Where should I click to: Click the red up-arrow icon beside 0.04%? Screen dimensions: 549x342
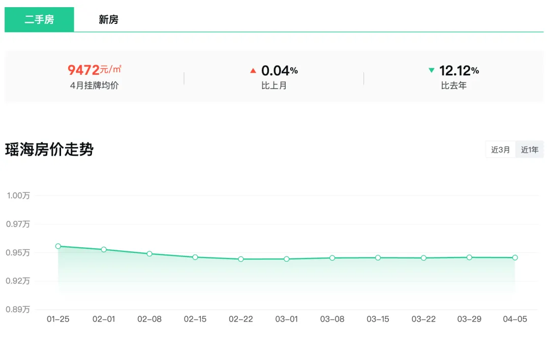click(253, 71)
